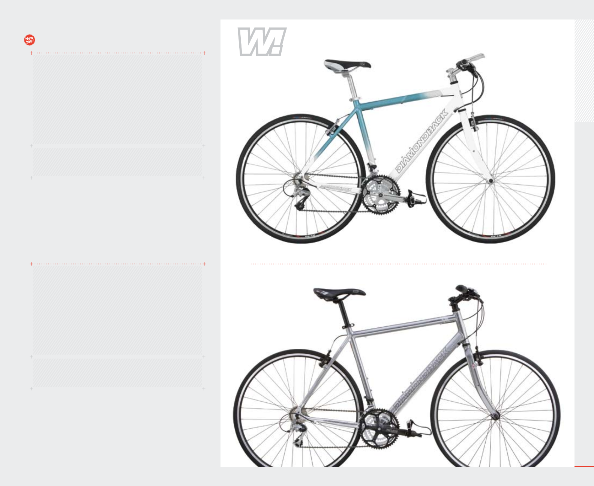Click the Diamondback lettering on the teal bike's down tube
The height and width of the screenshot is (486, 594).
point(422,141)
